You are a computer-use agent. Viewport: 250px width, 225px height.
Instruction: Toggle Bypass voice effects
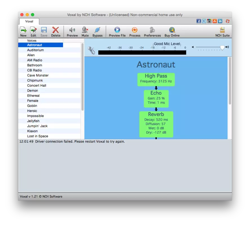coord(98,32)
